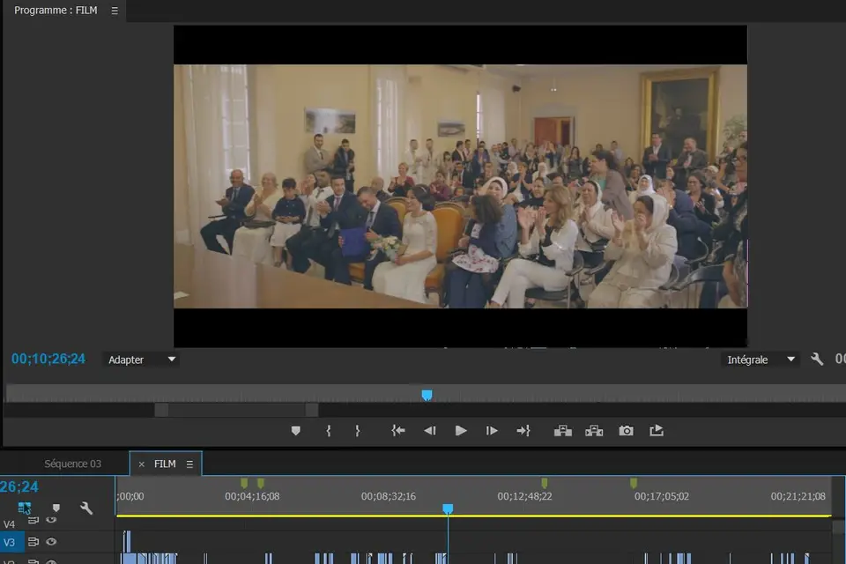
Task: Click the Play button in Program monitor
Action: 460,431
